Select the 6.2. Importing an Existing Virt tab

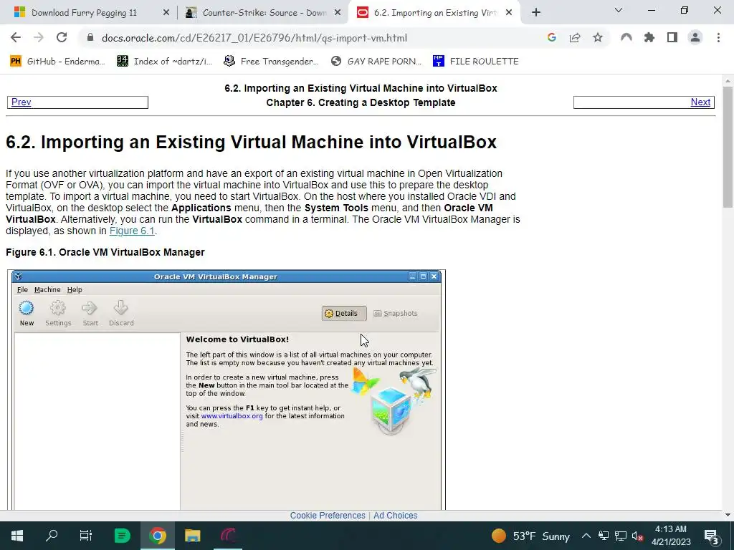click(x=434, y=13)
